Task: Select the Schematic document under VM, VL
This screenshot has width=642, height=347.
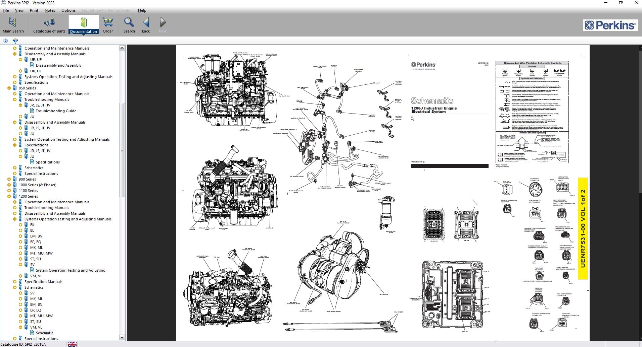Action: [44, 333]
